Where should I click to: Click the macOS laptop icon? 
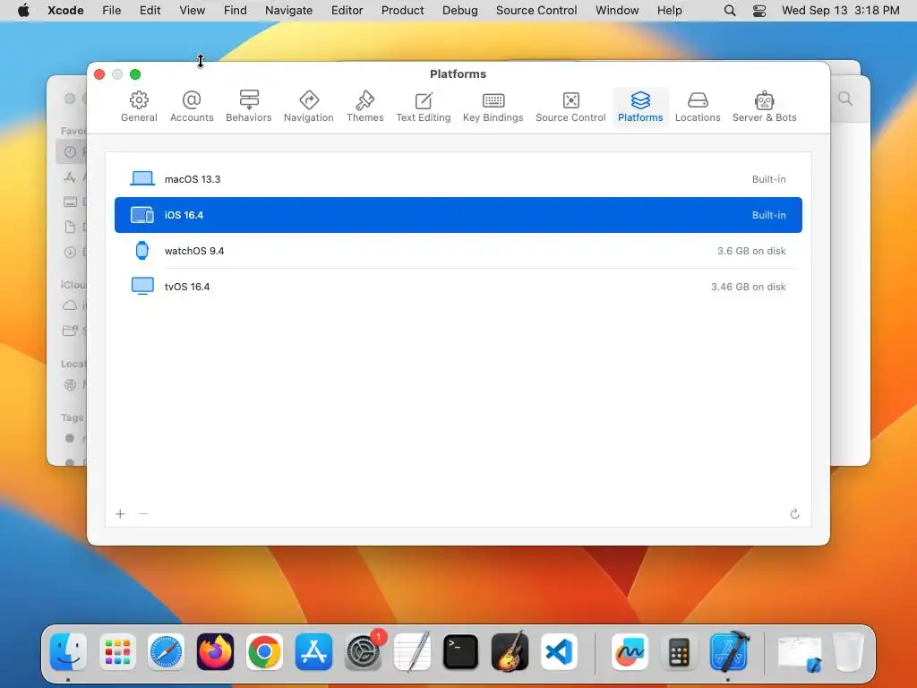click(142, 178)
